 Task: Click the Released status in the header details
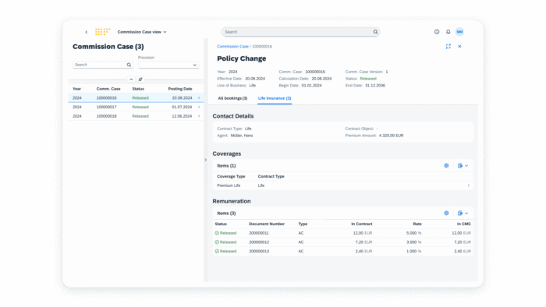[x=368, y=79]
